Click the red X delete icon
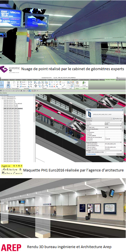The width and height of the screenshot is (126, 252). click(54, 86)
